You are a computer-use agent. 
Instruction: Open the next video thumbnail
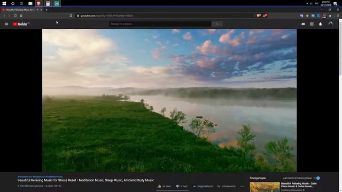coord(265,187)
